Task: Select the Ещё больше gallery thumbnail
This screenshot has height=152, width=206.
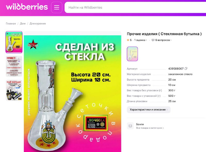Action: pyautogui.click(x=14, y=90)
